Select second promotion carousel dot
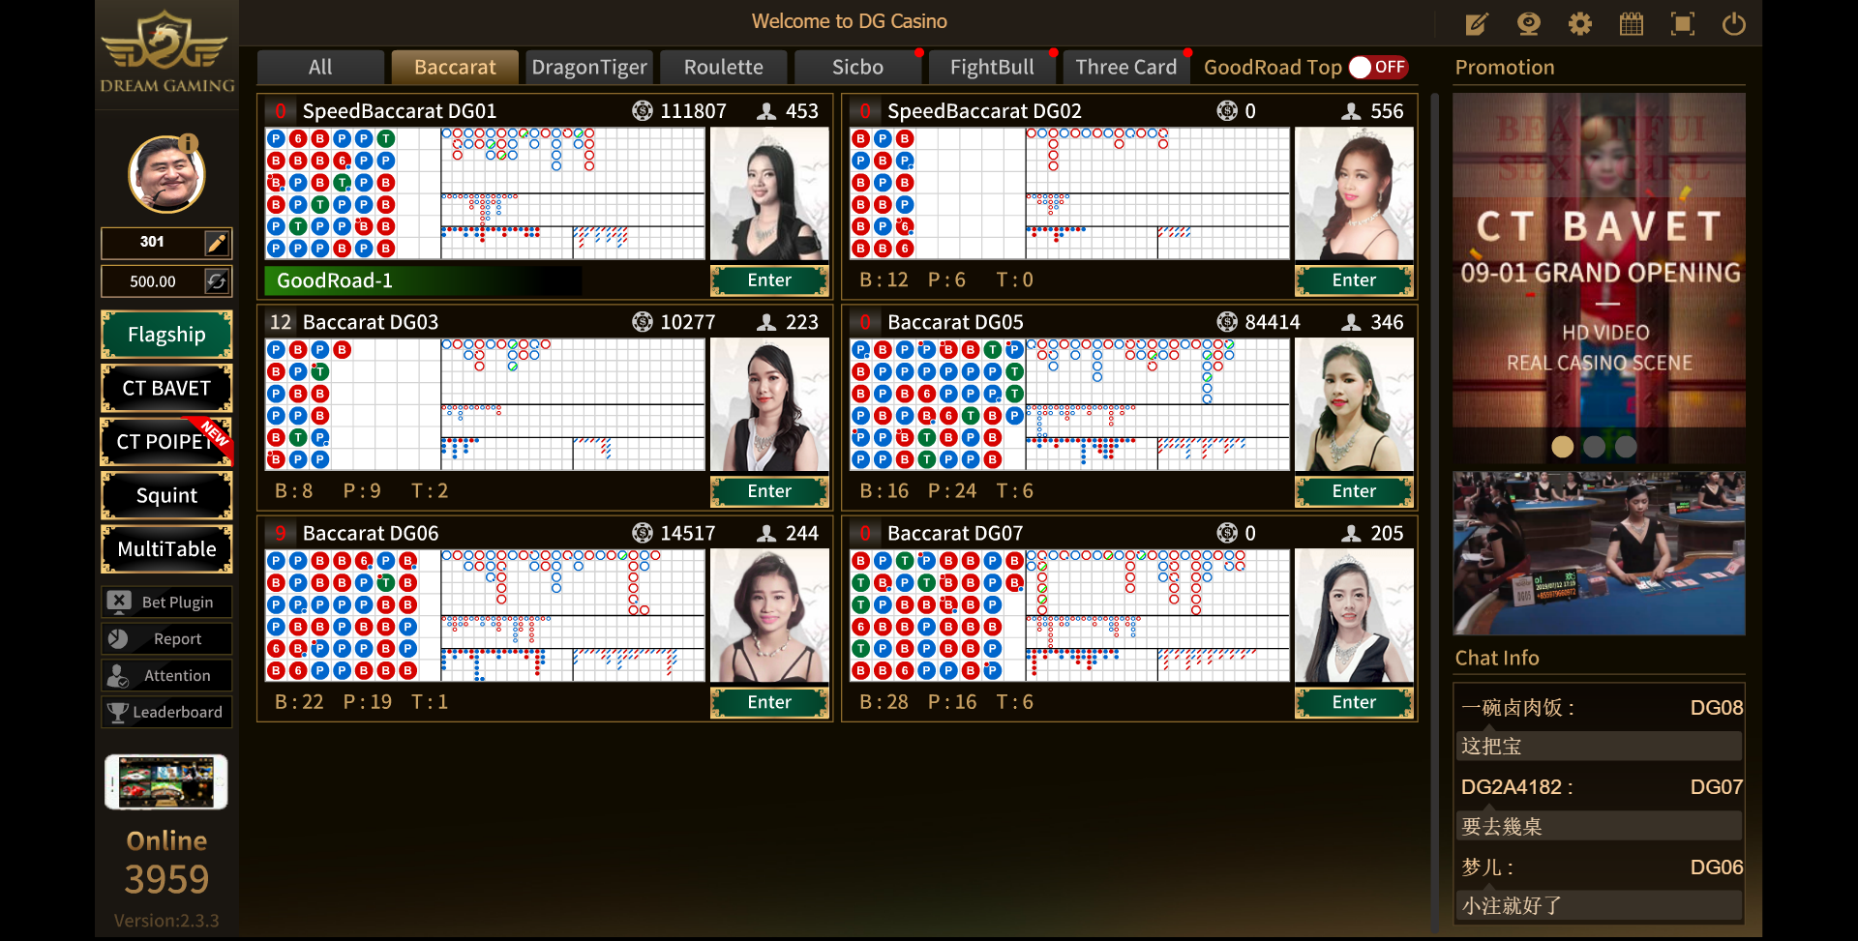Viewport: 1858px width, 941px height. click(1594, 447)
